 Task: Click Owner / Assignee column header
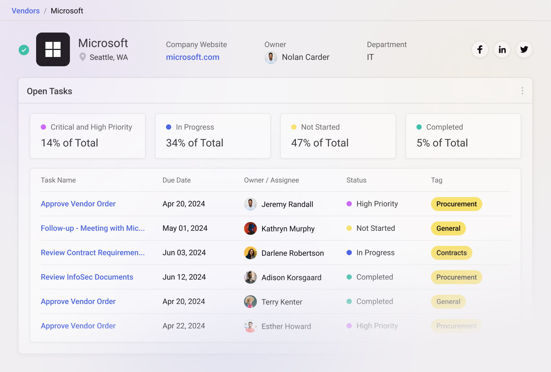coord(271,180)
